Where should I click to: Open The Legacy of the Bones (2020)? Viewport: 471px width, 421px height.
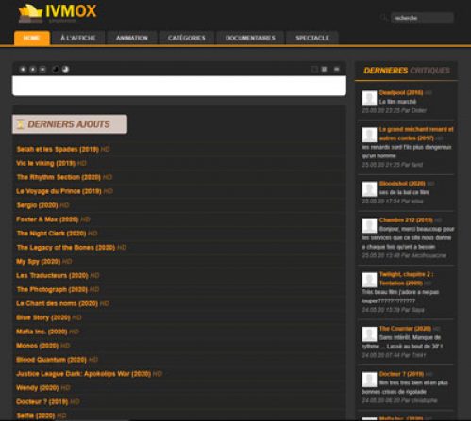pos(66,248)
